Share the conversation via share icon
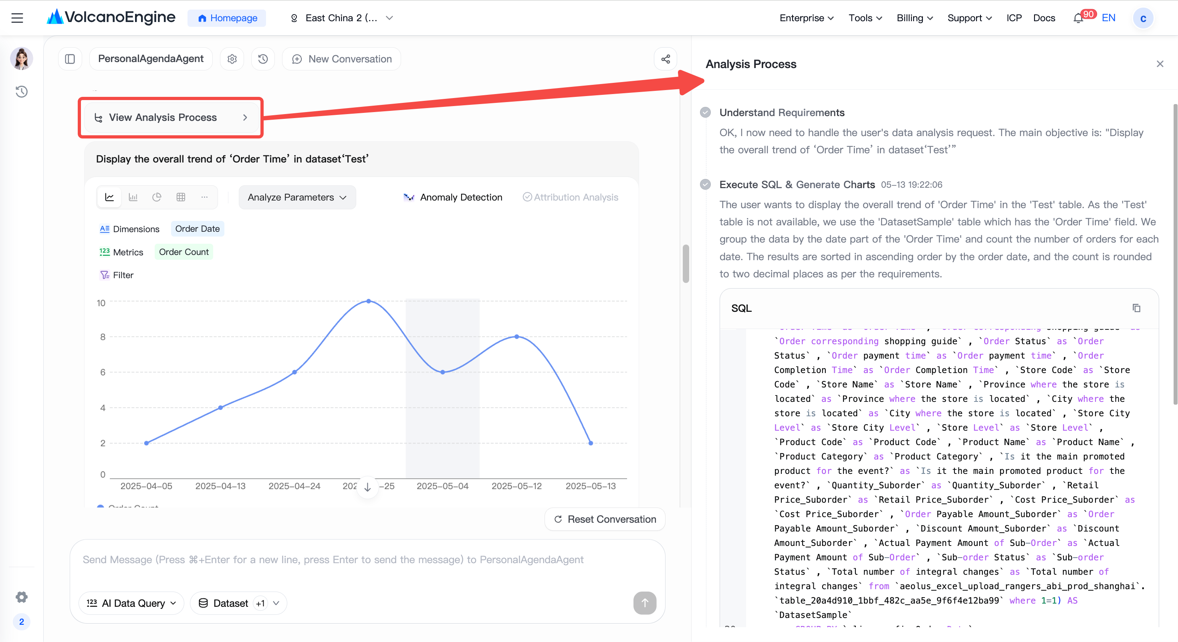 666,59
